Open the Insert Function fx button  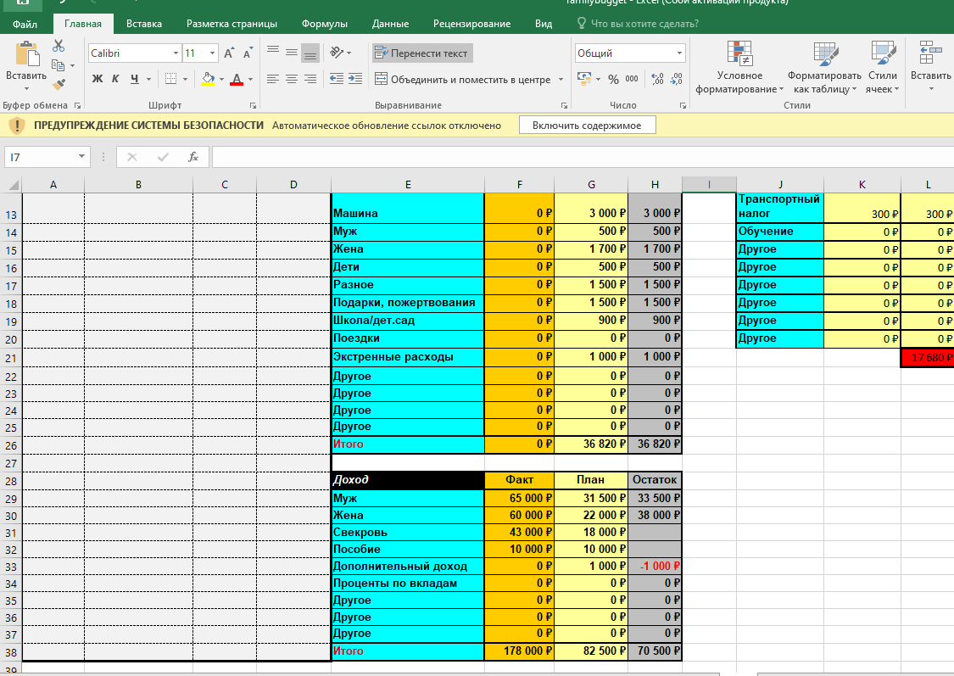[x=193, y=157]
